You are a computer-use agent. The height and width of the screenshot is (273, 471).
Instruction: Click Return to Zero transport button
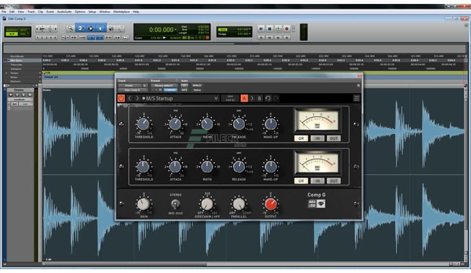click(261, 38)
